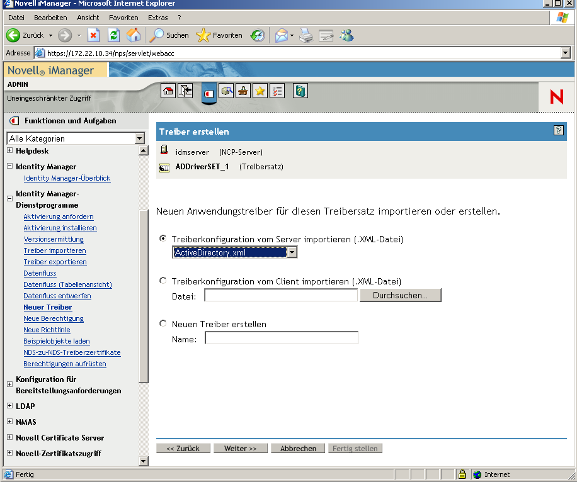
Task: Open the Extras menu
Action: coord(157,17)
